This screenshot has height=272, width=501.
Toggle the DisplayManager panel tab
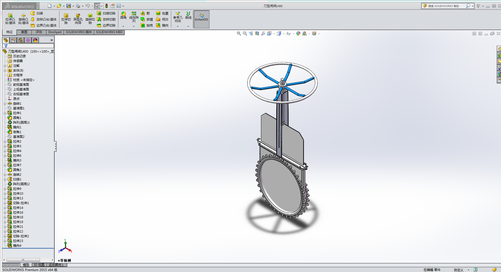click(x=35, y=40)
